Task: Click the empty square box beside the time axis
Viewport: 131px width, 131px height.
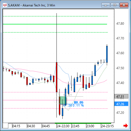Action: (x=5, y=126)
